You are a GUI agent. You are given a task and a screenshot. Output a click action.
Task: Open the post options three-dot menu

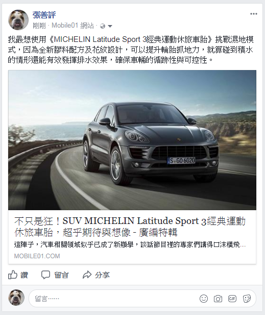point(254,14)
